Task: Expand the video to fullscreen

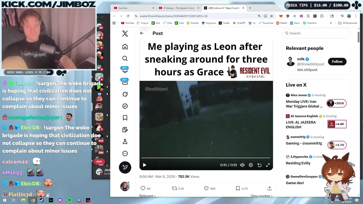Action: (268, 165)
